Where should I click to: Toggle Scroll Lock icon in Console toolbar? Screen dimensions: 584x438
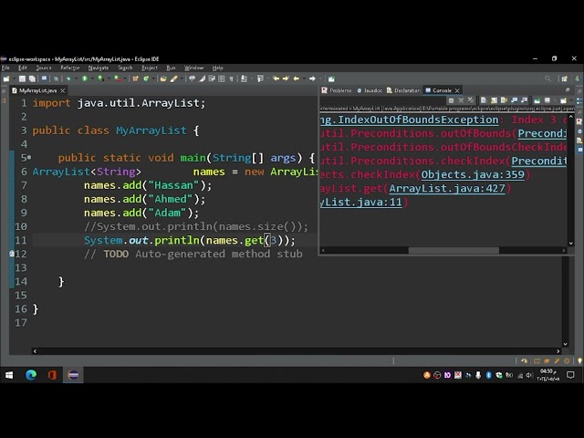pos(494,100)
